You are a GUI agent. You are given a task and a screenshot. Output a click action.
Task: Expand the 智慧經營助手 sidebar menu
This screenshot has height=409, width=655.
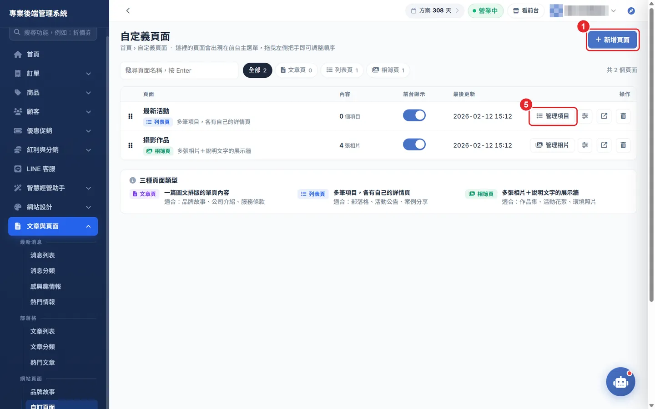click(53, 188)
